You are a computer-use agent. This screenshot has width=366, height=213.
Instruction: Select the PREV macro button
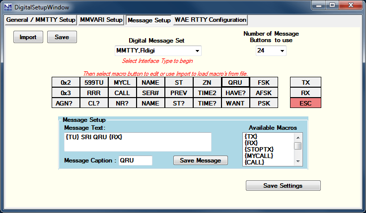click(x=179, y=93)
